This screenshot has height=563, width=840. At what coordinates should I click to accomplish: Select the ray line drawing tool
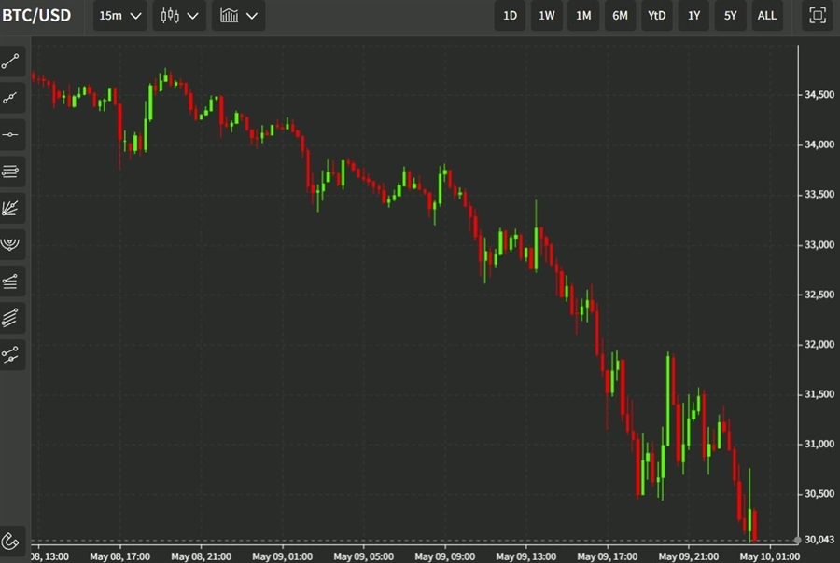[x=11, y=98]
